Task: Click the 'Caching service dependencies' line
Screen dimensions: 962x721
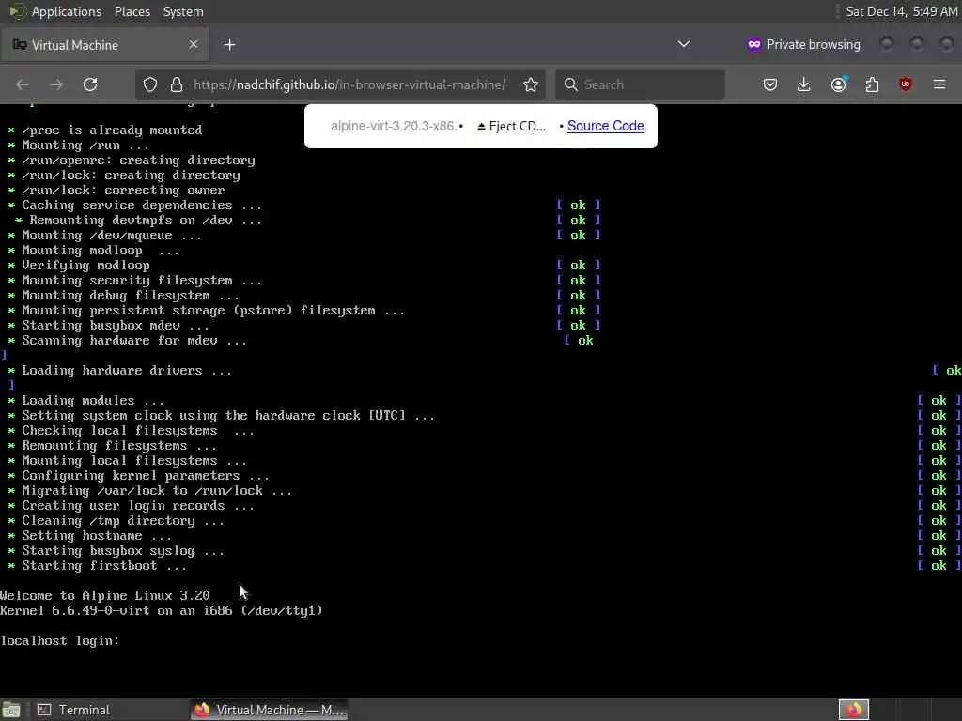Action: point(134,206)
